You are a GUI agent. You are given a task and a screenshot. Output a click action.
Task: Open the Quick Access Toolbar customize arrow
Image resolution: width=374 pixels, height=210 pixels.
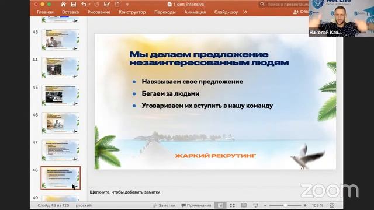coord(127,4)
